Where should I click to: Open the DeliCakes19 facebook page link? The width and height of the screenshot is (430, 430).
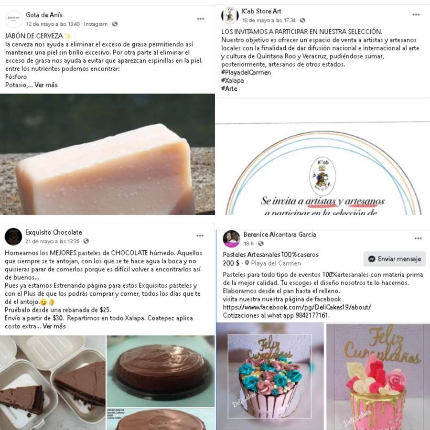tap(297, 307)
